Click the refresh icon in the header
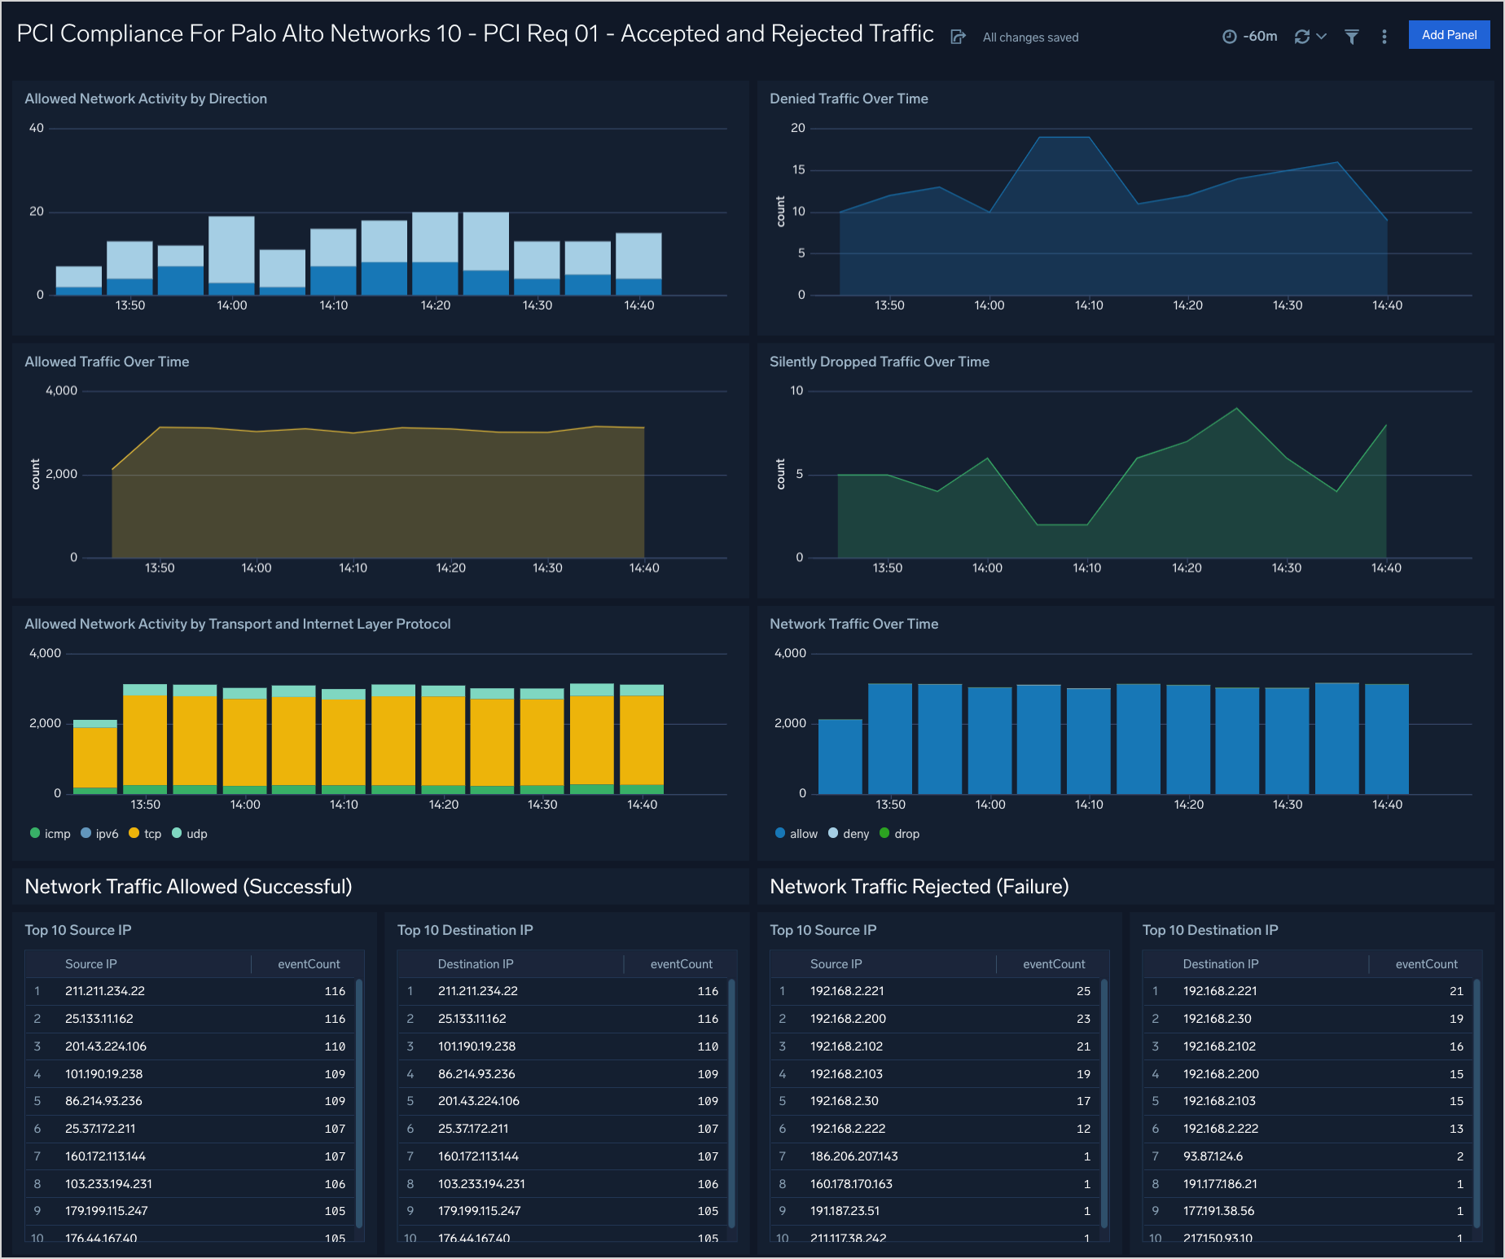The width and height of the screenshot is (1505, 1259). coord(1301,37)
